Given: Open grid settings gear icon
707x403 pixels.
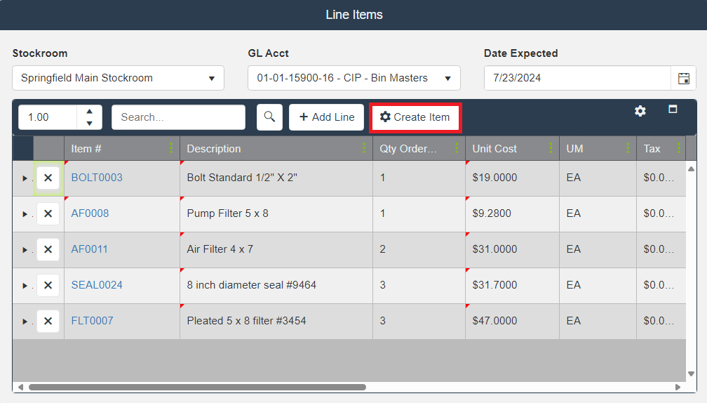Looking at the screenshot, I should [x=640, y=111].
